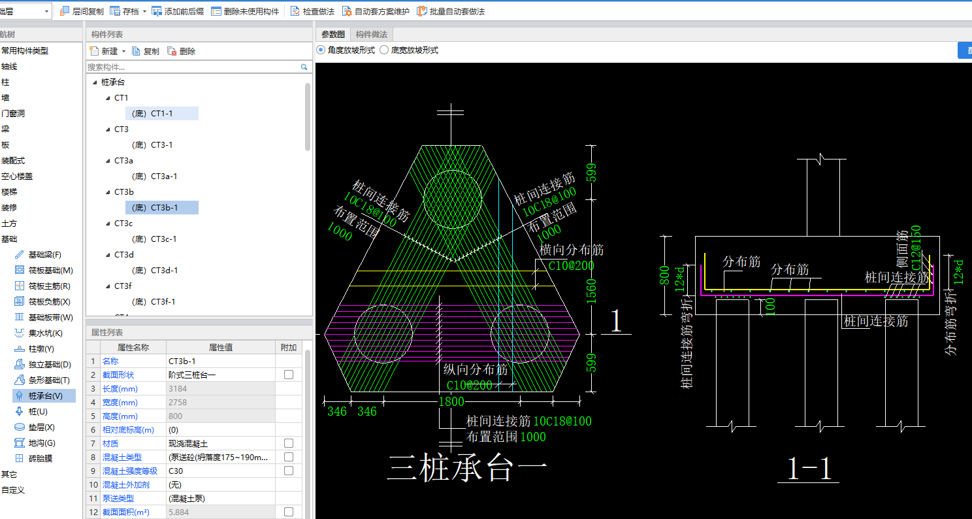Click the 新建 new component icon
Viewport: 972px width, 519px height.
tap(94, 51)
